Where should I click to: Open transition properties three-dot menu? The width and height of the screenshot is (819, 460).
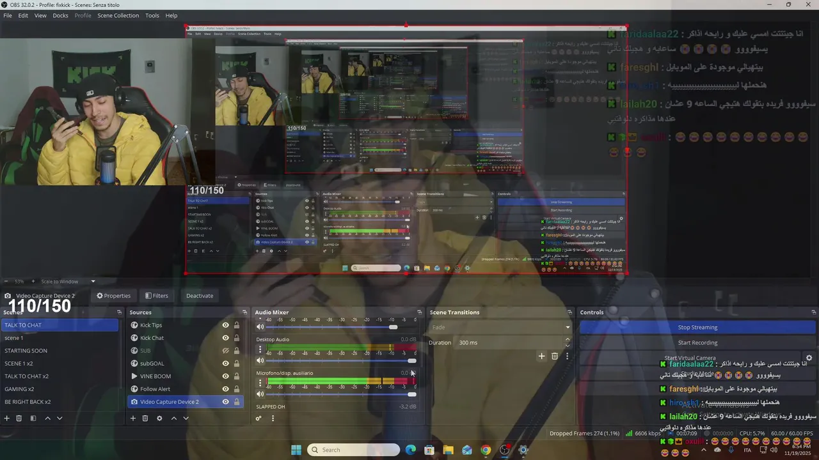coord(567,356)
